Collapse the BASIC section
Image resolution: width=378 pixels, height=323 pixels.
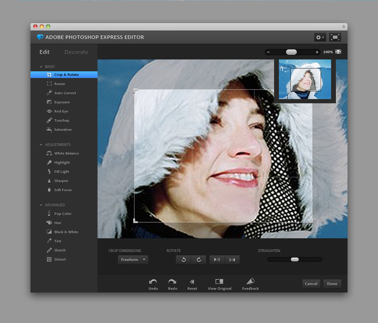[41, 66]
